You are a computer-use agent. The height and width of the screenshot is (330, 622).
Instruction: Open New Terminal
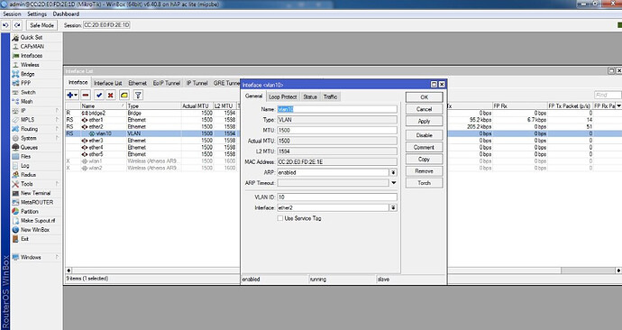pyautogui.click(x=35, y=193)
